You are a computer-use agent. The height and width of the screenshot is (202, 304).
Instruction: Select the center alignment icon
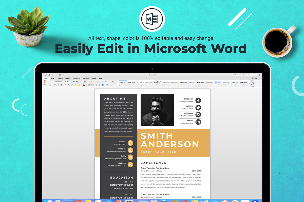point(93,85)
